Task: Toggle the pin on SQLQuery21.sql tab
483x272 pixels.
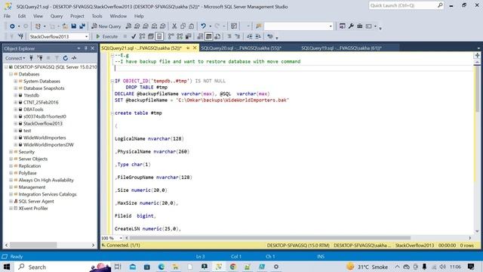Action: (x=188, y=48)
